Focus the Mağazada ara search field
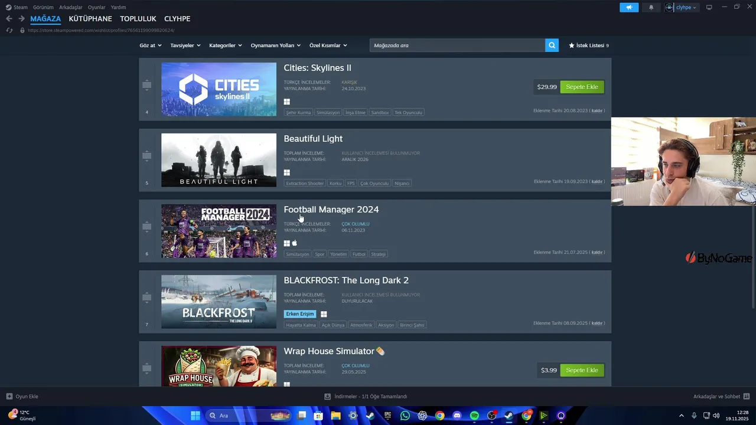The image size is (756, 425). coord(458,45)
